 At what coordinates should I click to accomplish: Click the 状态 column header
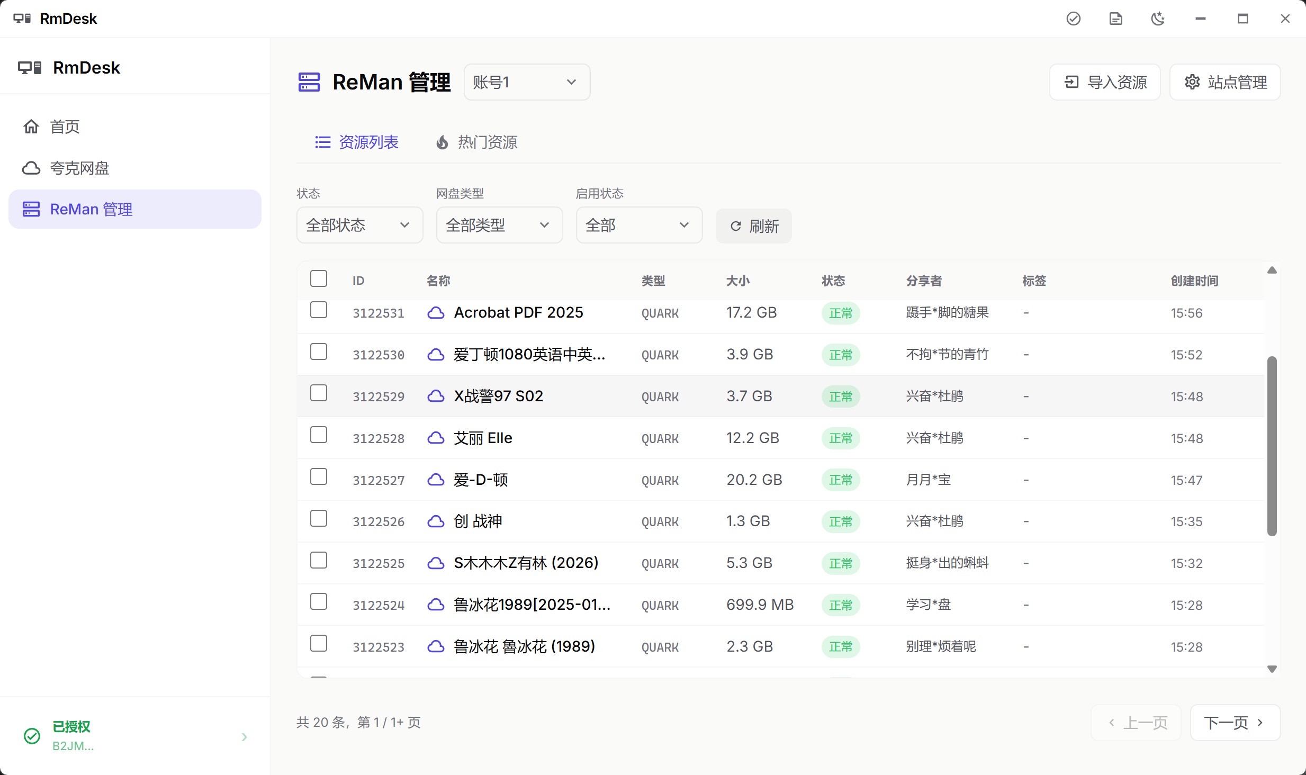point(833,281)
